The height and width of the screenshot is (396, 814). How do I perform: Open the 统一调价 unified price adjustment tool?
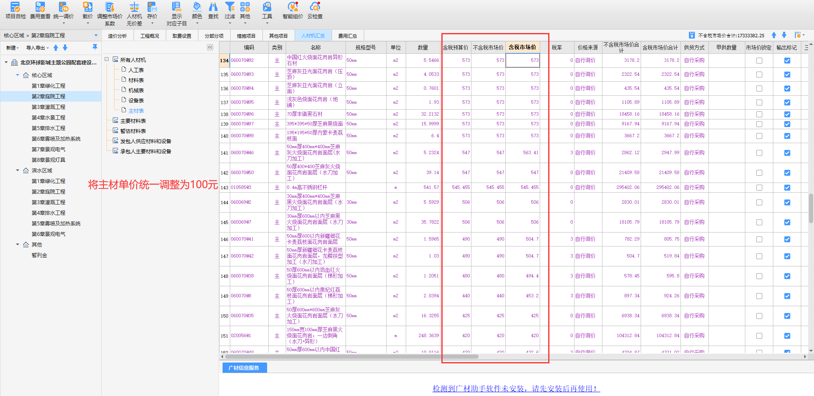(x=64, y=11)
